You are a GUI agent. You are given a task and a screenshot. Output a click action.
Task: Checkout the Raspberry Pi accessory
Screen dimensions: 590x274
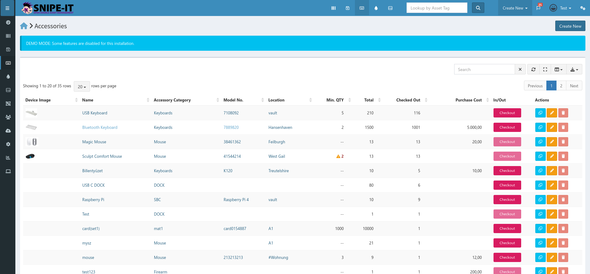(507, 200)
